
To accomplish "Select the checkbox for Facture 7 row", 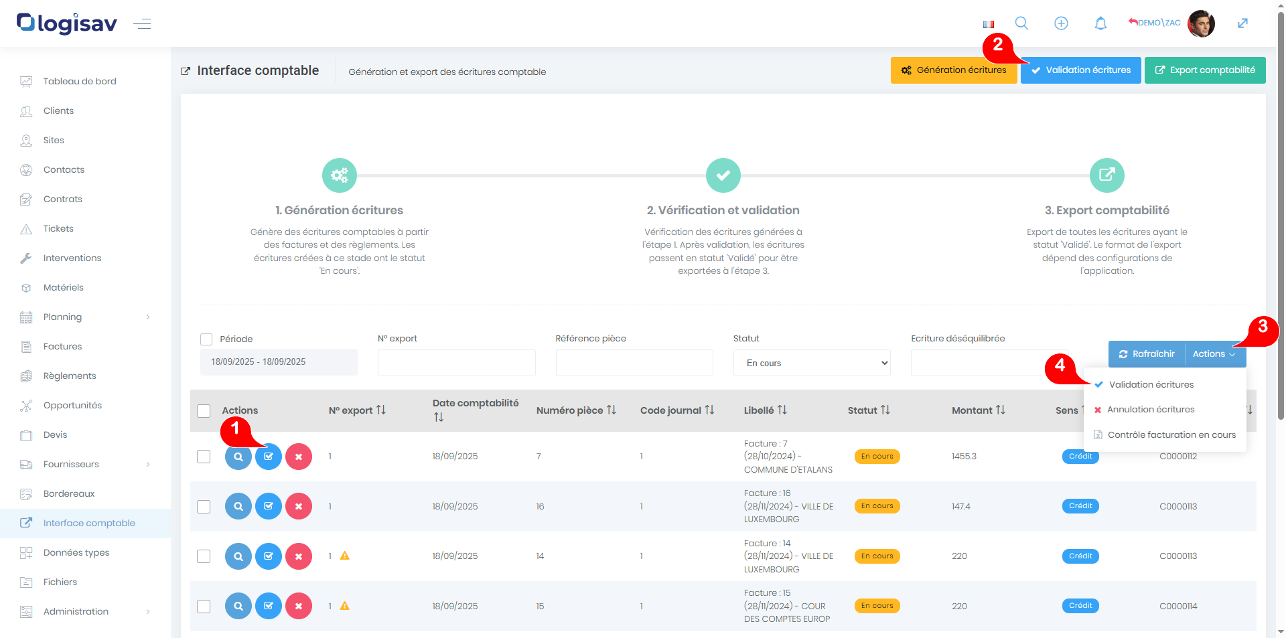I will [x=204, y=457].
